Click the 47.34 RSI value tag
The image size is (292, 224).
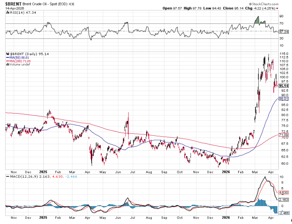[283, 32]
